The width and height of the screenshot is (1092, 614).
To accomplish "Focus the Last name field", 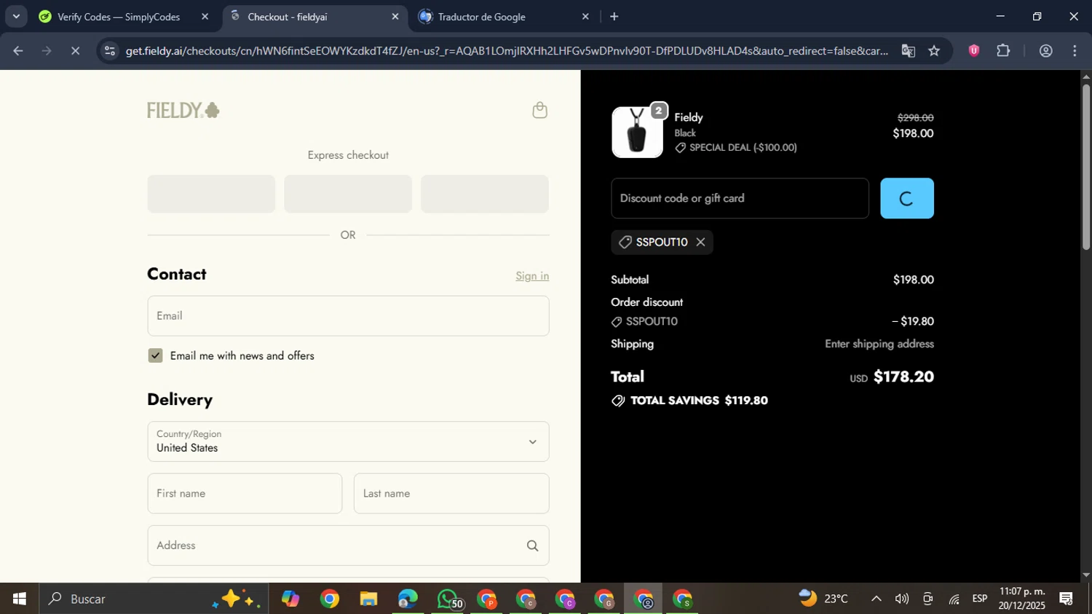I will click(451, 494).
